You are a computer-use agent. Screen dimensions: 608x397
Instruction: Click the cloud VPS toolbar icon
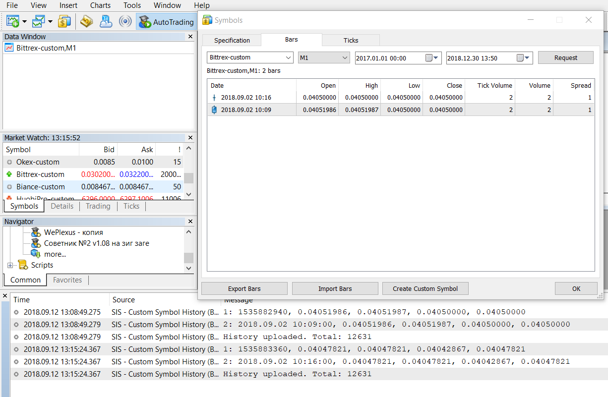point(106,21)
